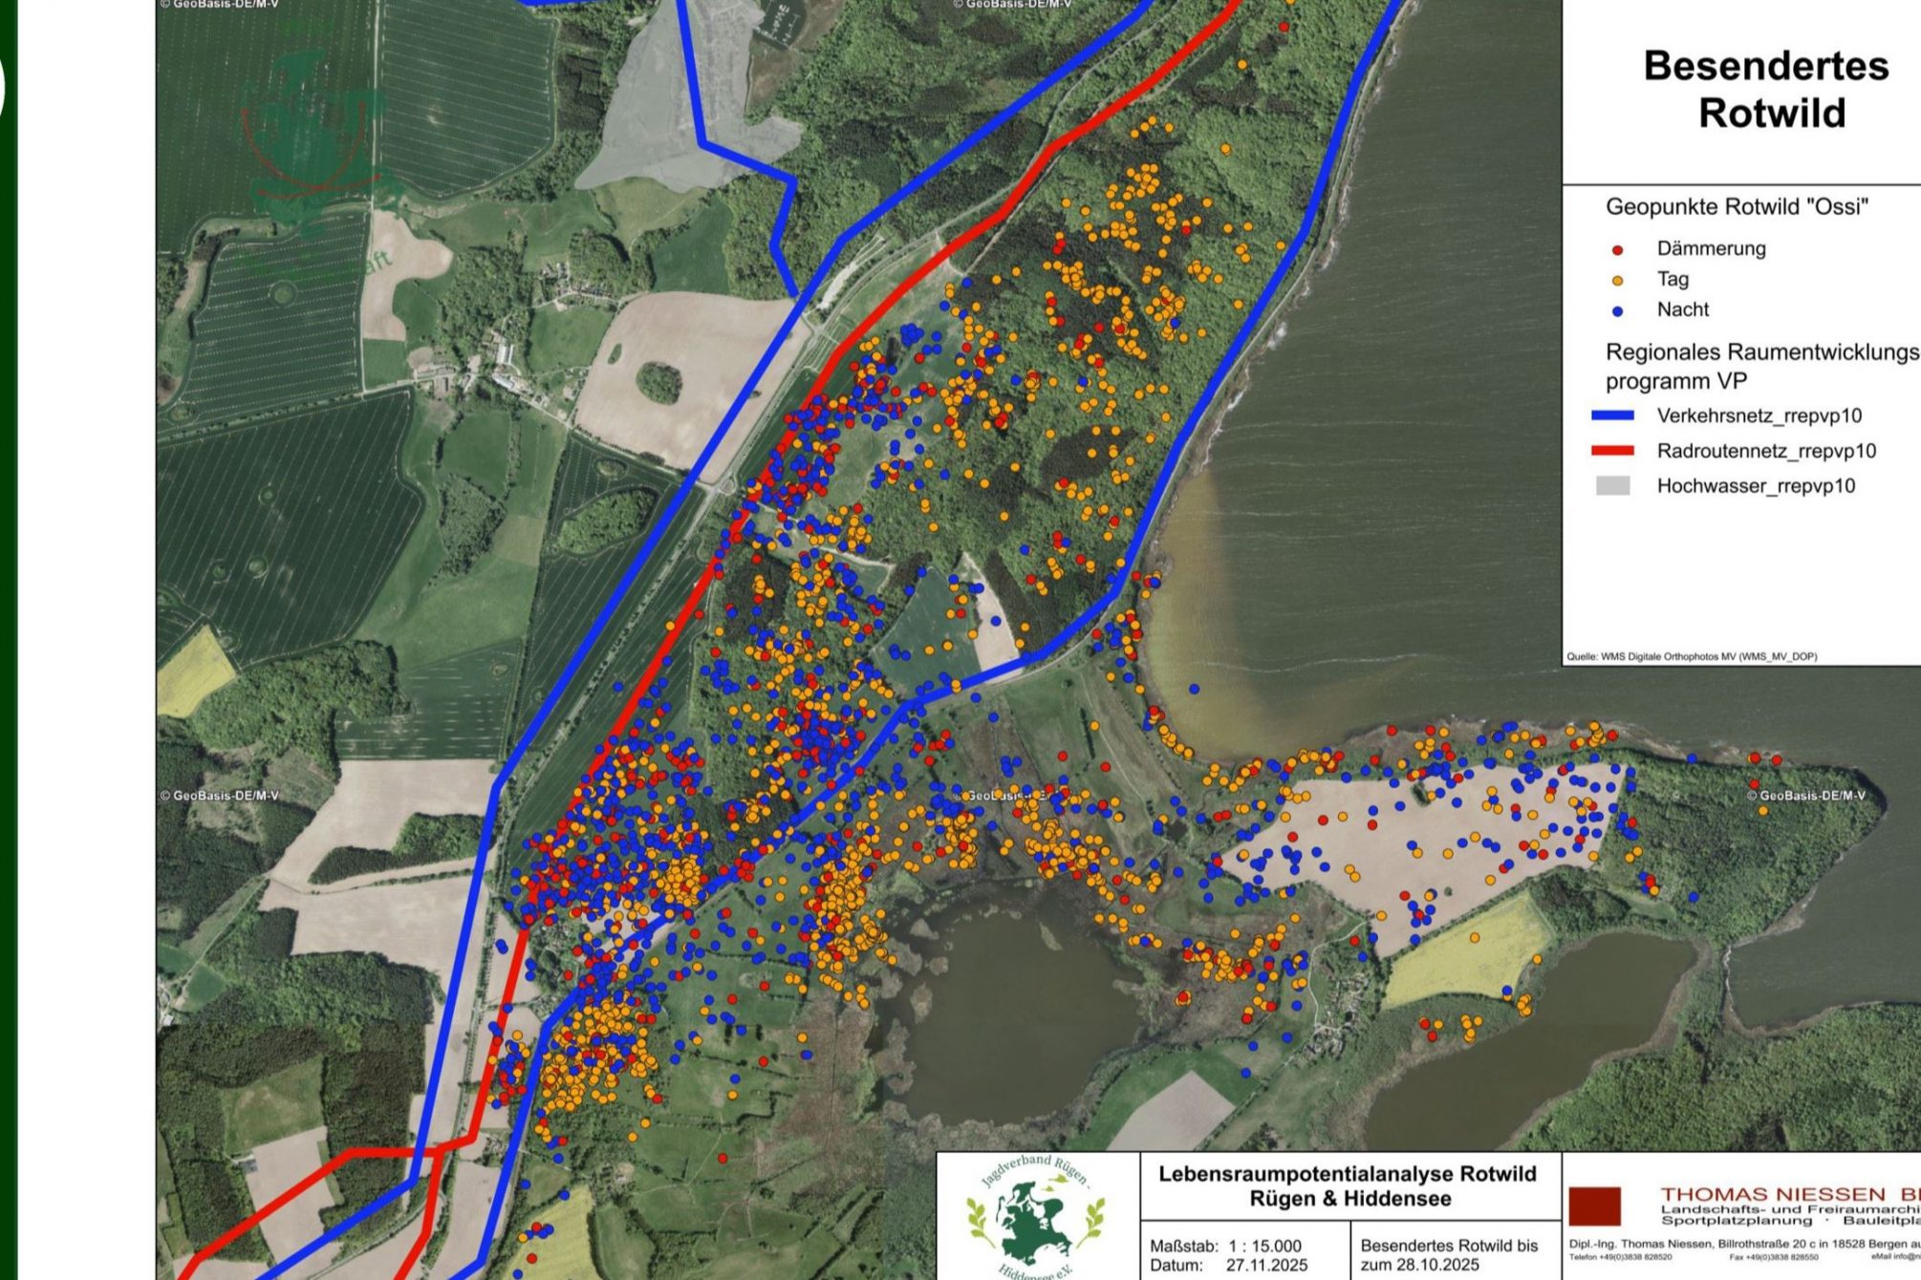Click the Quelle WMS Digitale Orthophotos source note

[1691, 656]
